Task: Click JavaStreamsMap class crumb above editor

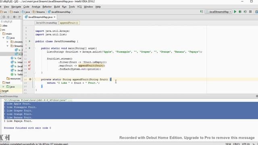Action: pos(46,23)
